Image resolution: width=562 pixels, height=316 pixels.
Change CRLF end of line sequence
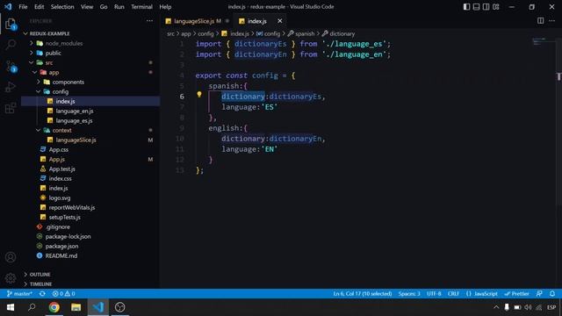pyautogui.click(x=453, y=293)
